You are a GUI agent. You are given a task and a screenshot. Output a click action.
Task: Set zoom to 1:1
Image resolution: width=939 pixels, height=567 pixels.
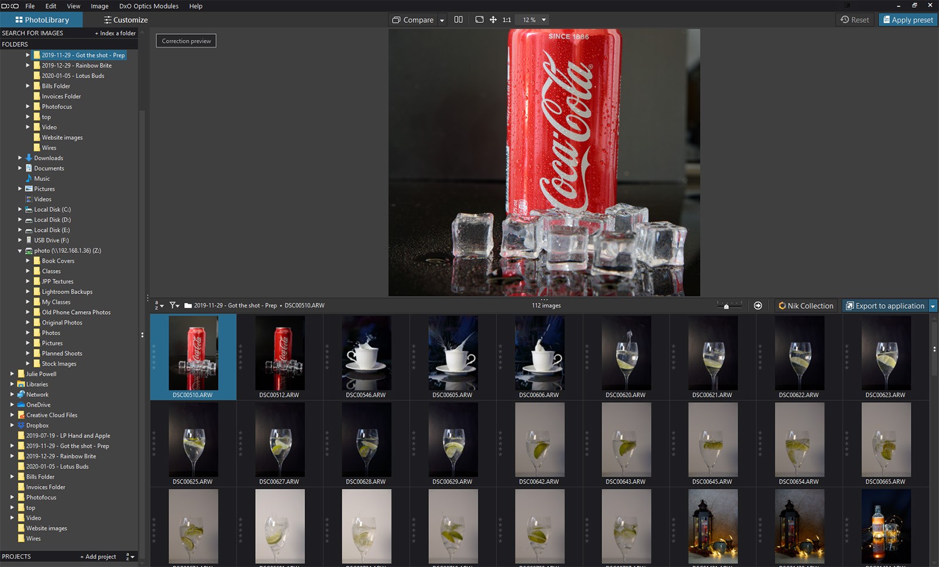[x=507, y=20]
